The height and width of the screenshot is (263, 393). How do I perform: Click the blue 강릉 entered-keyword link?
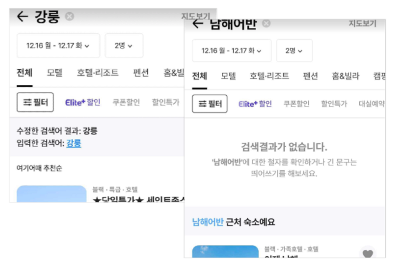pos(74,143)
